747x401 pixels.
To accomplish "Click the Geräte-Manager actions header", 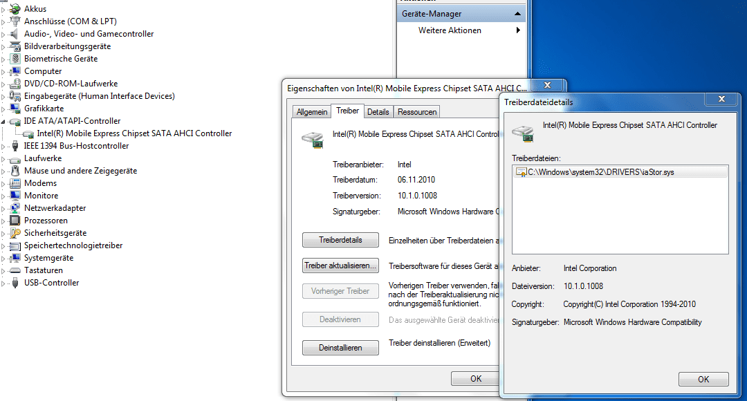I will tap(461, 14).
